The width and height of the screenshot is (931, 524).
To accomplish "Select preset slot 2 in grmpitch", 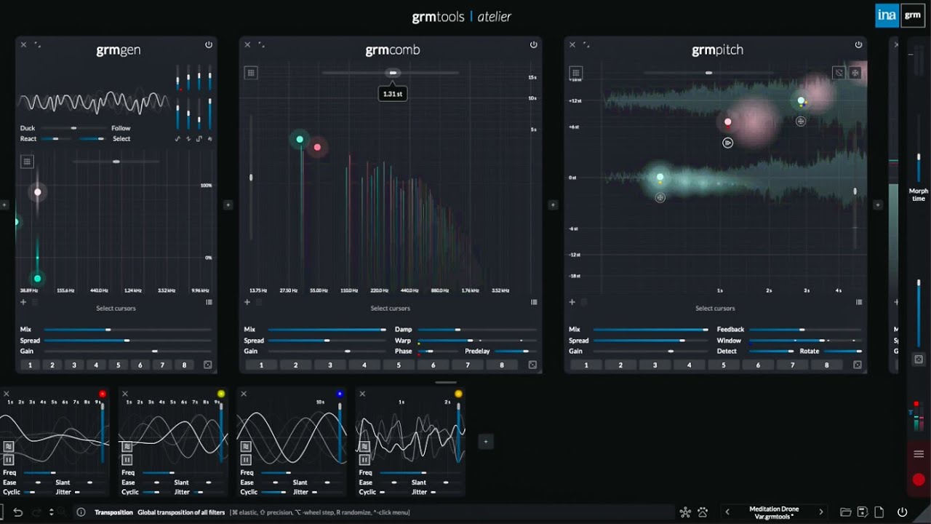I will [620, 365].
